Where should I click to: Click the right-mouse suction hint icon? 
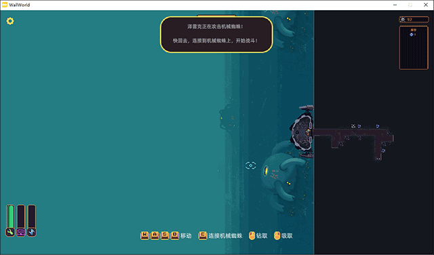277,235
